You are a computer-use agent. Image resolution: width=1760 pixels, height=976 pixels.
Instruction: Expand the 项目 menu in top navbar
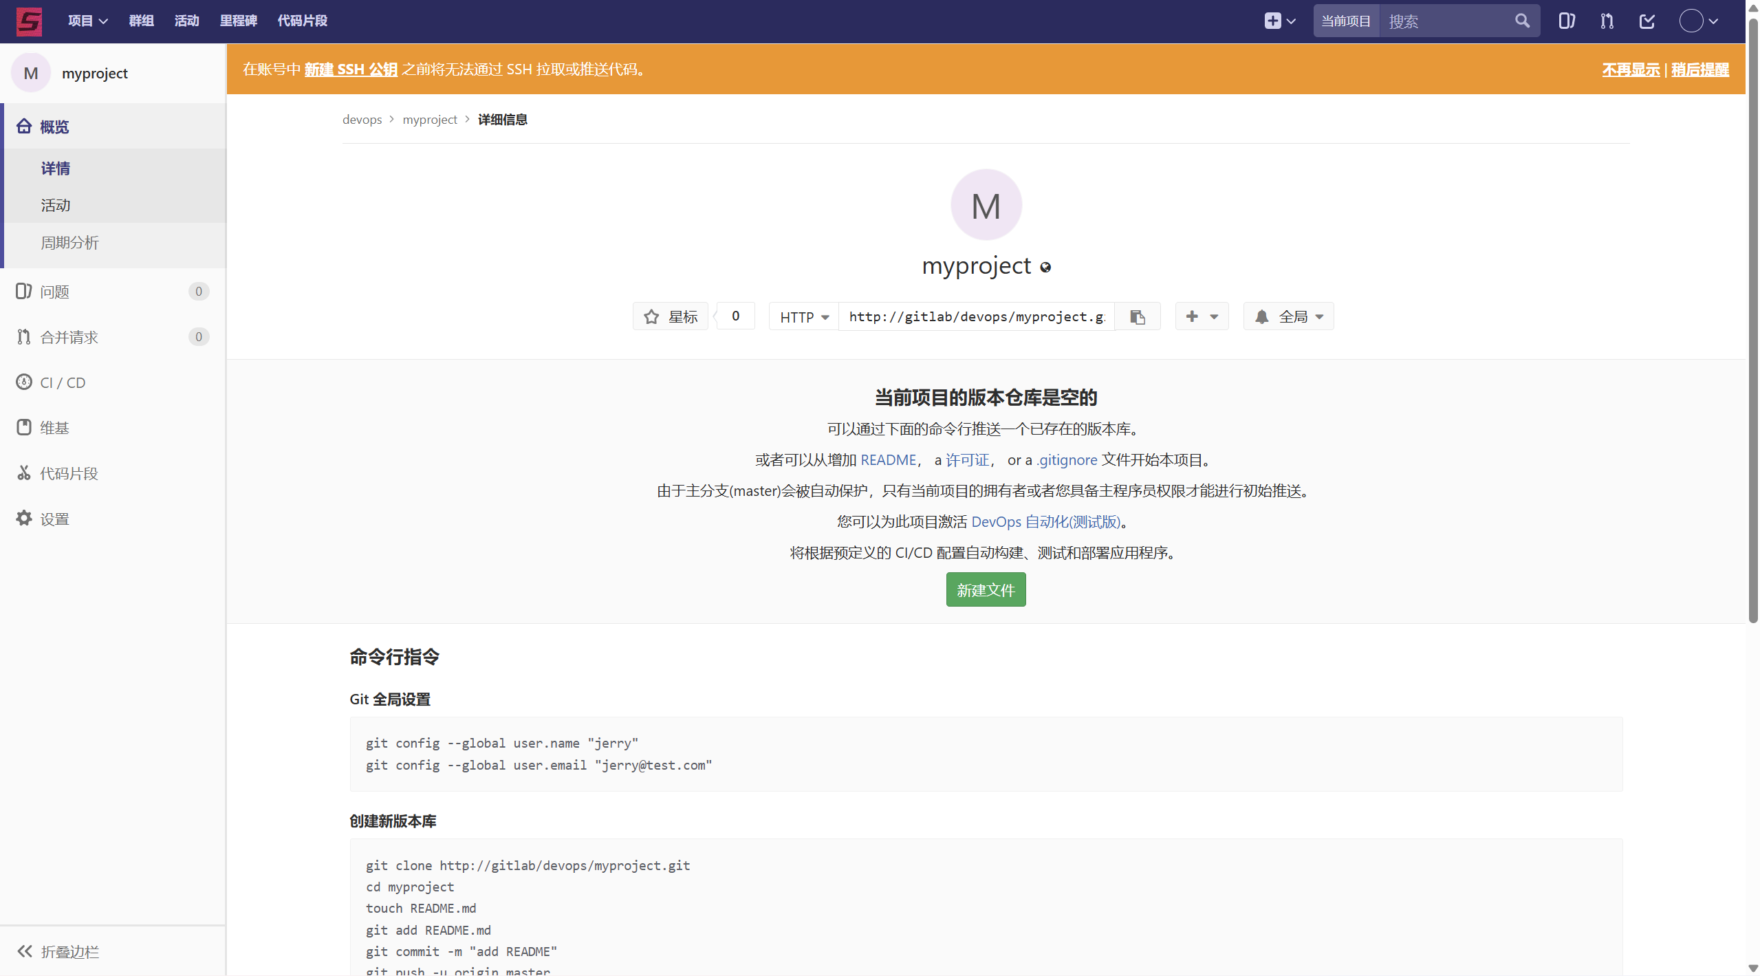[88, 21]
